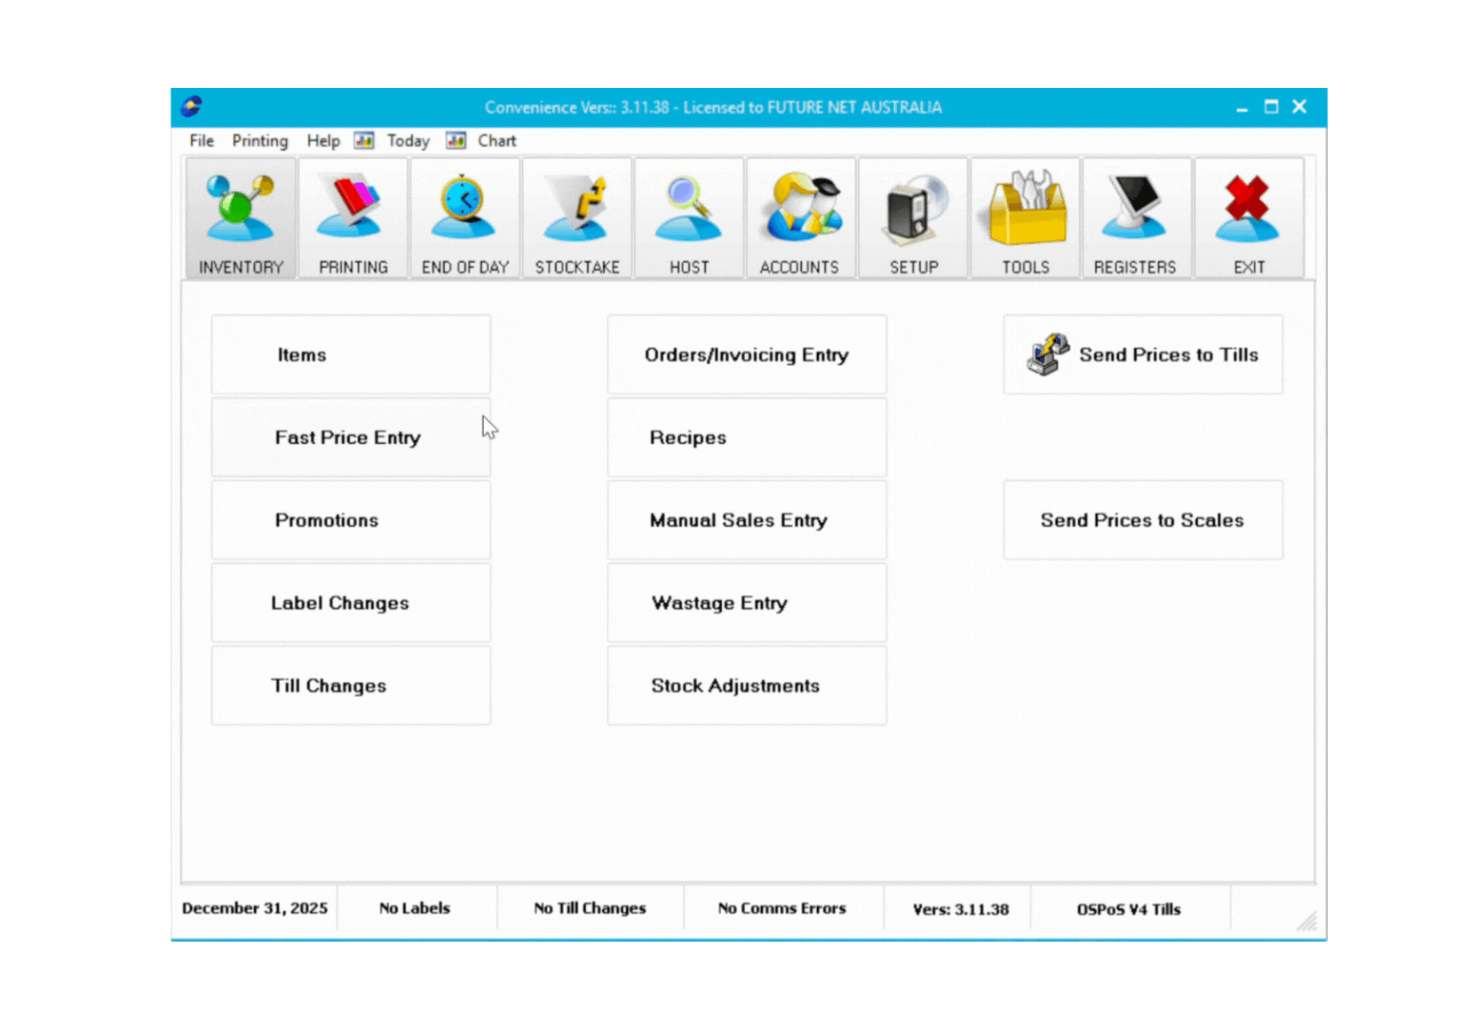
Task: Open the Help menu
Action: point(323,141)
